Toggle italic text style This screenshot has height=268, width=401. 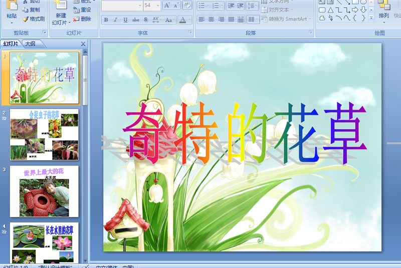point(116,20)
